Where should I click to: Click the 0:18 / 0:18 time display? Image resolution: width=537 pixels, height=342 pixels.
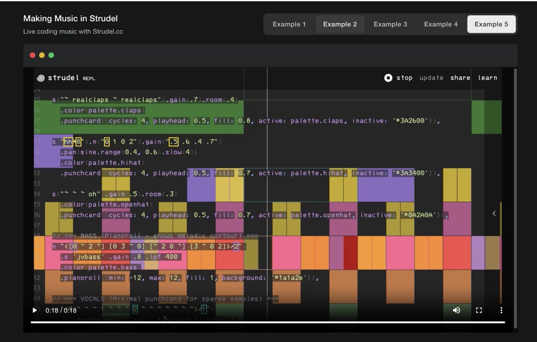61,310
